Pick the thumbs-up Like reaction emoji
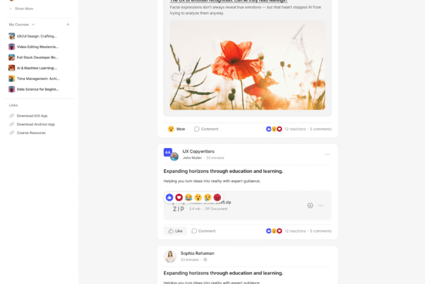Viewport: 425px width, 284px height. [x=169, y=197]
